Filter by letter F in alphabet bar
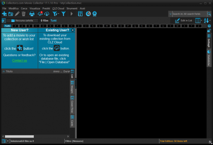 click(57, 26)
